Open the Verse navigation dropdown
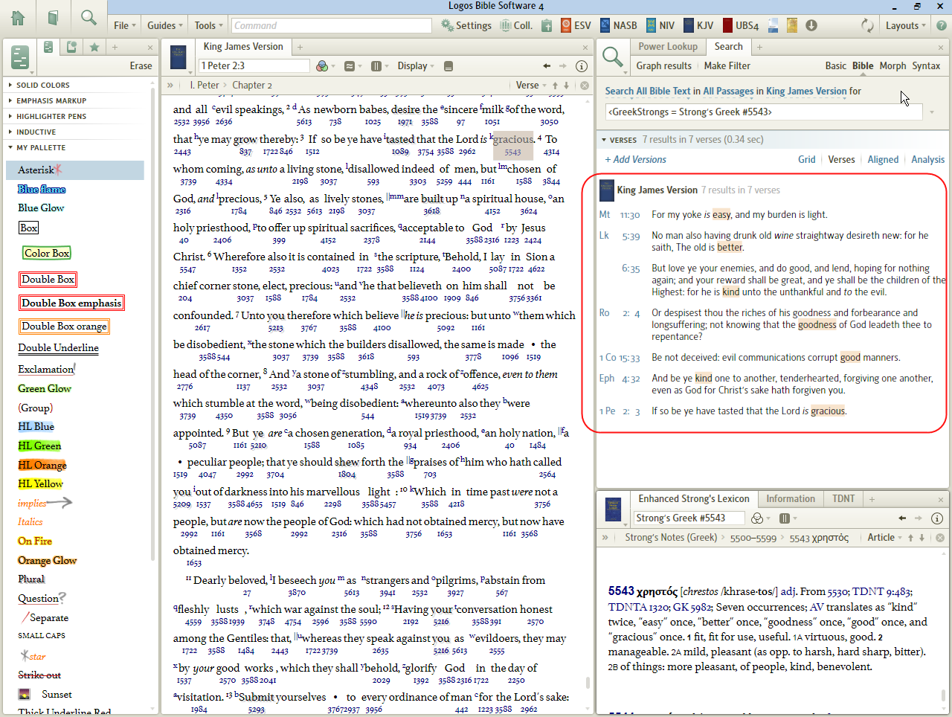The width and height of the screenshot is (952, 717). coord(531,86)
